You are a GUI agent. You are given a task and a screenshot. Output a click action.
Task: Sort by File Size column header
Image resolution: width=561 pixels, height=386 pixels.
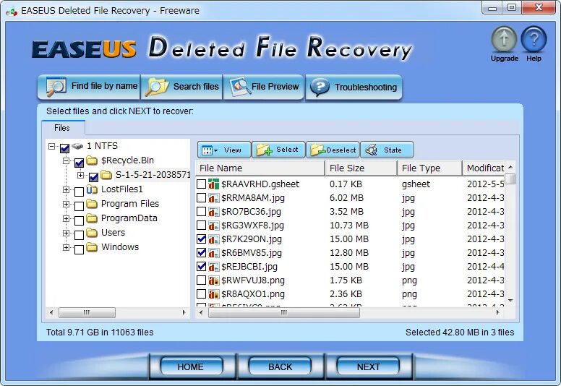click(x=361, y=168)
